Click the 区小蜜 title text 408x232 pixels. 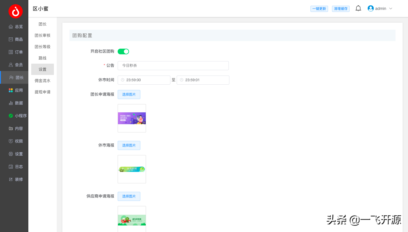pyautogui.click(x=41, y=9)
